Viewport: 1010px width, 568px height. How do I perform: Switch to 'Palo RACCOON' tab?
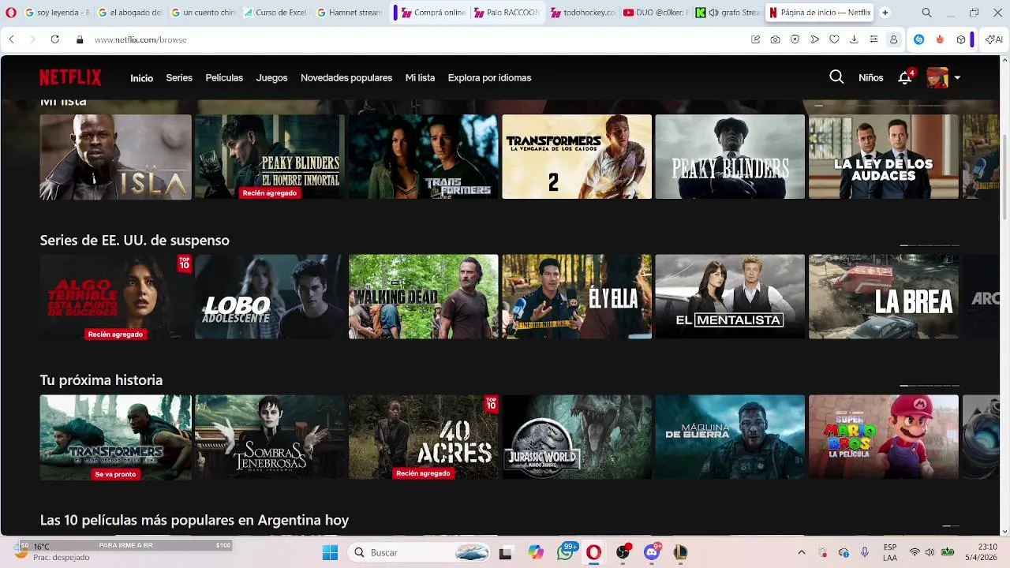click(x=507, y=13)
